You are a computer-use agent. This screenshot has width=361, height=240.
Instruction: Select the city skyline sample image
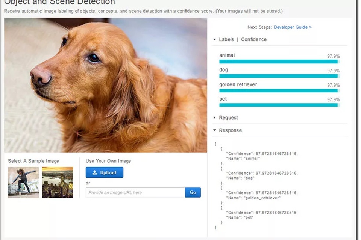click(x=57, y=182)
